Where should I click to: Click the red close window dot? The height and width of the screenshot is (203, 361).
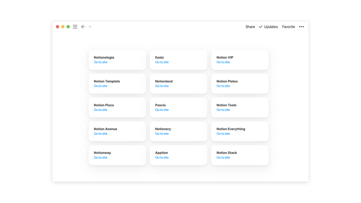point(57,27)
